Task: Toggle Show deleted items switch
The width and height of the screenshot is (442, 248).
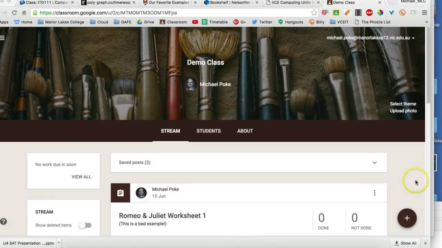Action: [85, 225]
